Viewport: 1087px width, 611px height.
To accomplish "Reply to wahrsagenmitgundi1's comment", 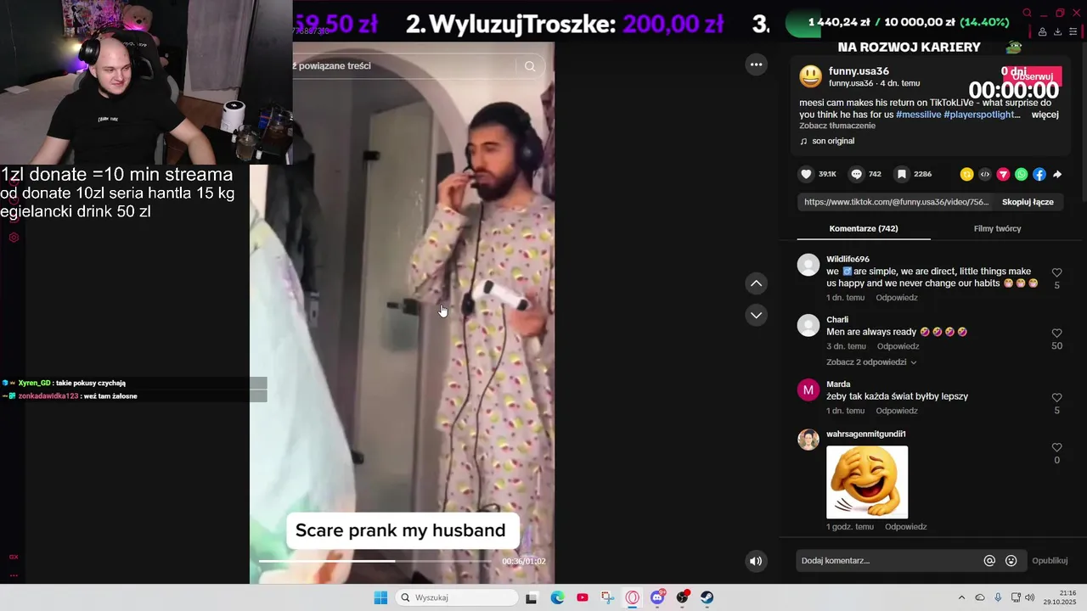I will [x=905, y=527].
